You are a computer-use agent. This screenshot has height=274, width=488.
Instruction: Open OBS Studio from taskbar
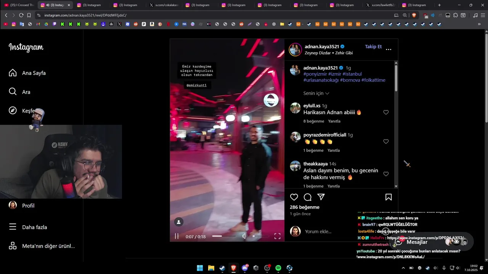(x=267, y=268)
